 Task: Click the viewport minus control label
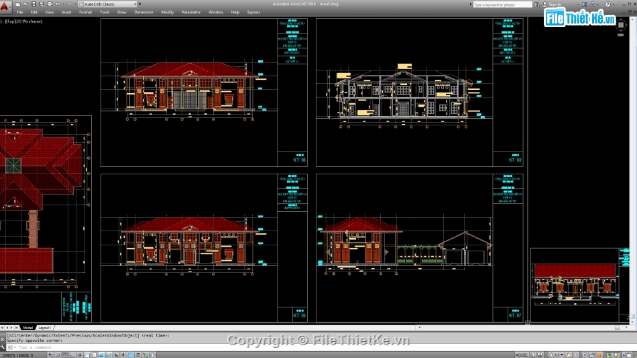[3, 21]
